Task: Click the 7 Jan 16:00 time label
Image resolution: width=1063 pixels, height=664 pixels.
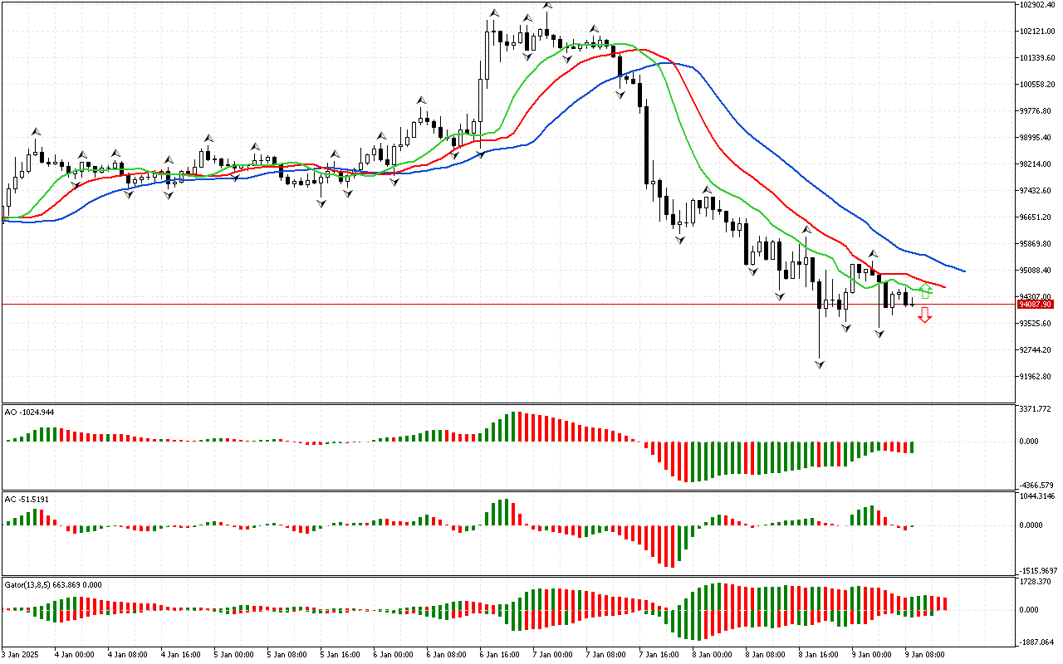Action: (658, 654)
